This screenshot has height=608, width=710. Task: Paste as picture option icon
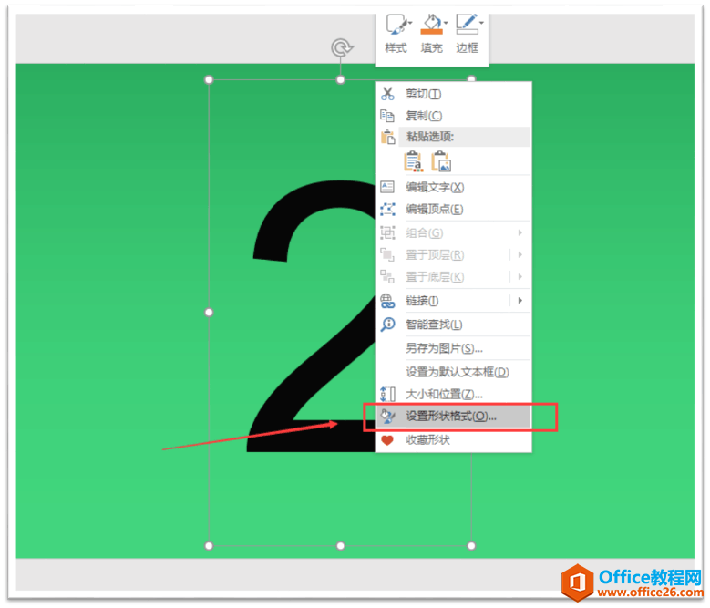pos(441,161)
